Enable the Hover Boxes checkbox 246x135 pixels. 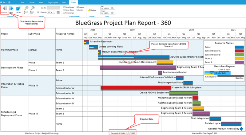coord(64,10)
